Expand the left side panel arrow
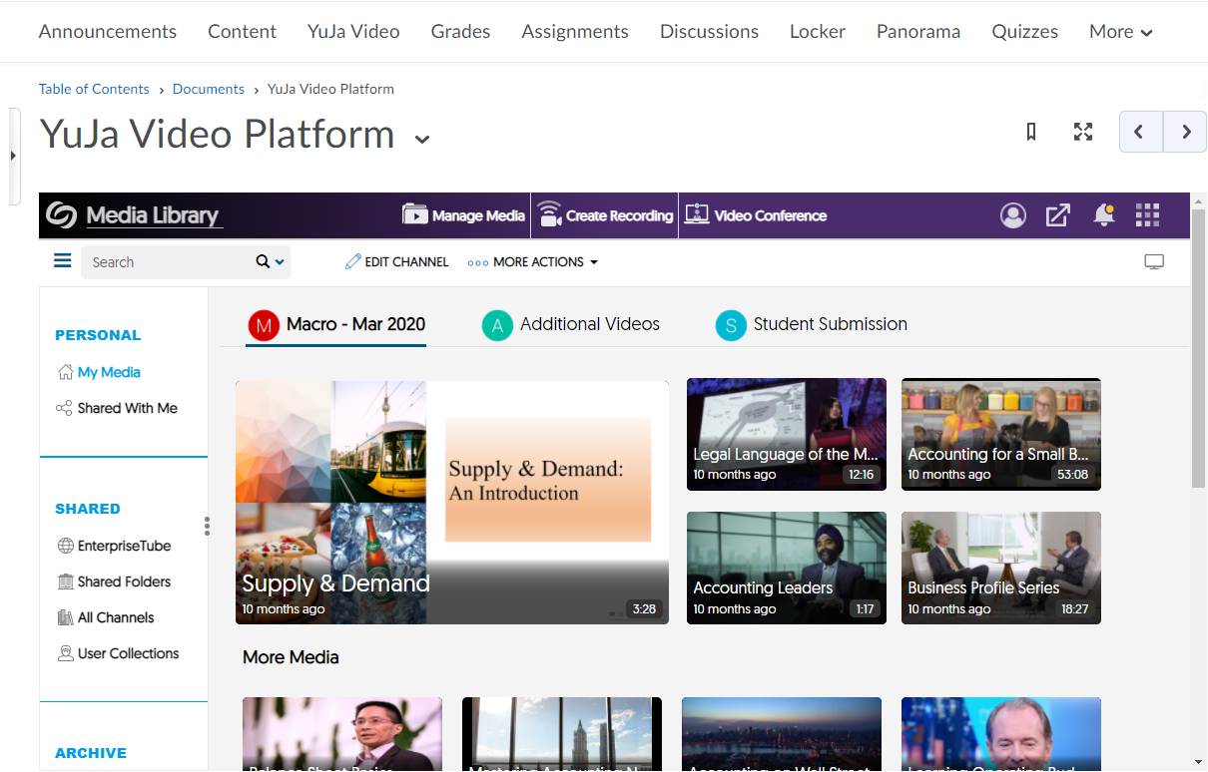The width and height of the screenshot is (1208, 772). 13,156
